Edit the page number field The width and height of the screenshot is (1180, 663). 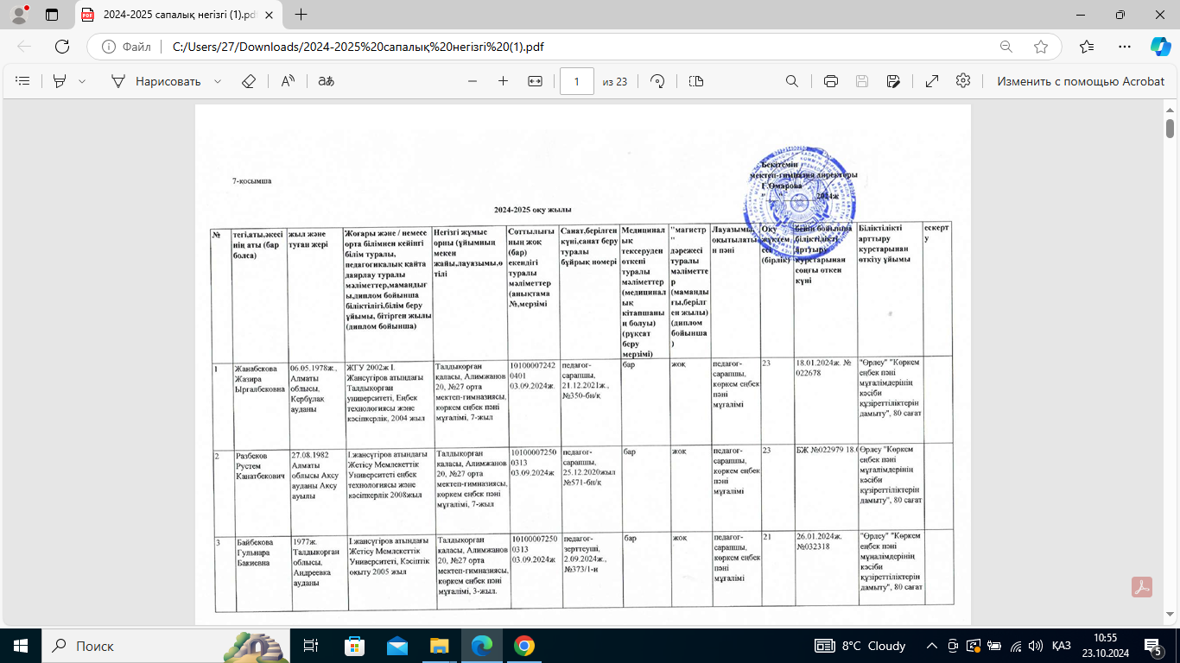(577, 81)
